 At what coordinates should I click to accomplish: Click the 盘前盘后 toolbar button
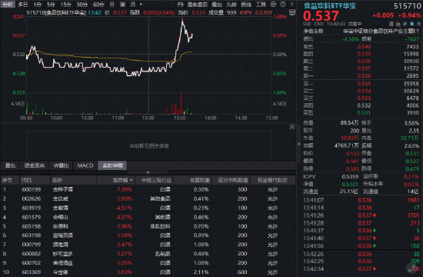(x=197, y=5)
